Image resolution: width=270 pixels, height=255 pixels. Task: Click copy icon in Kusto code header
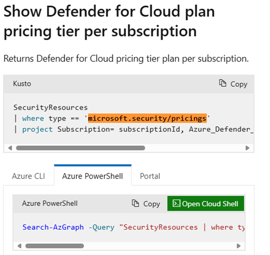click(223, 83)
